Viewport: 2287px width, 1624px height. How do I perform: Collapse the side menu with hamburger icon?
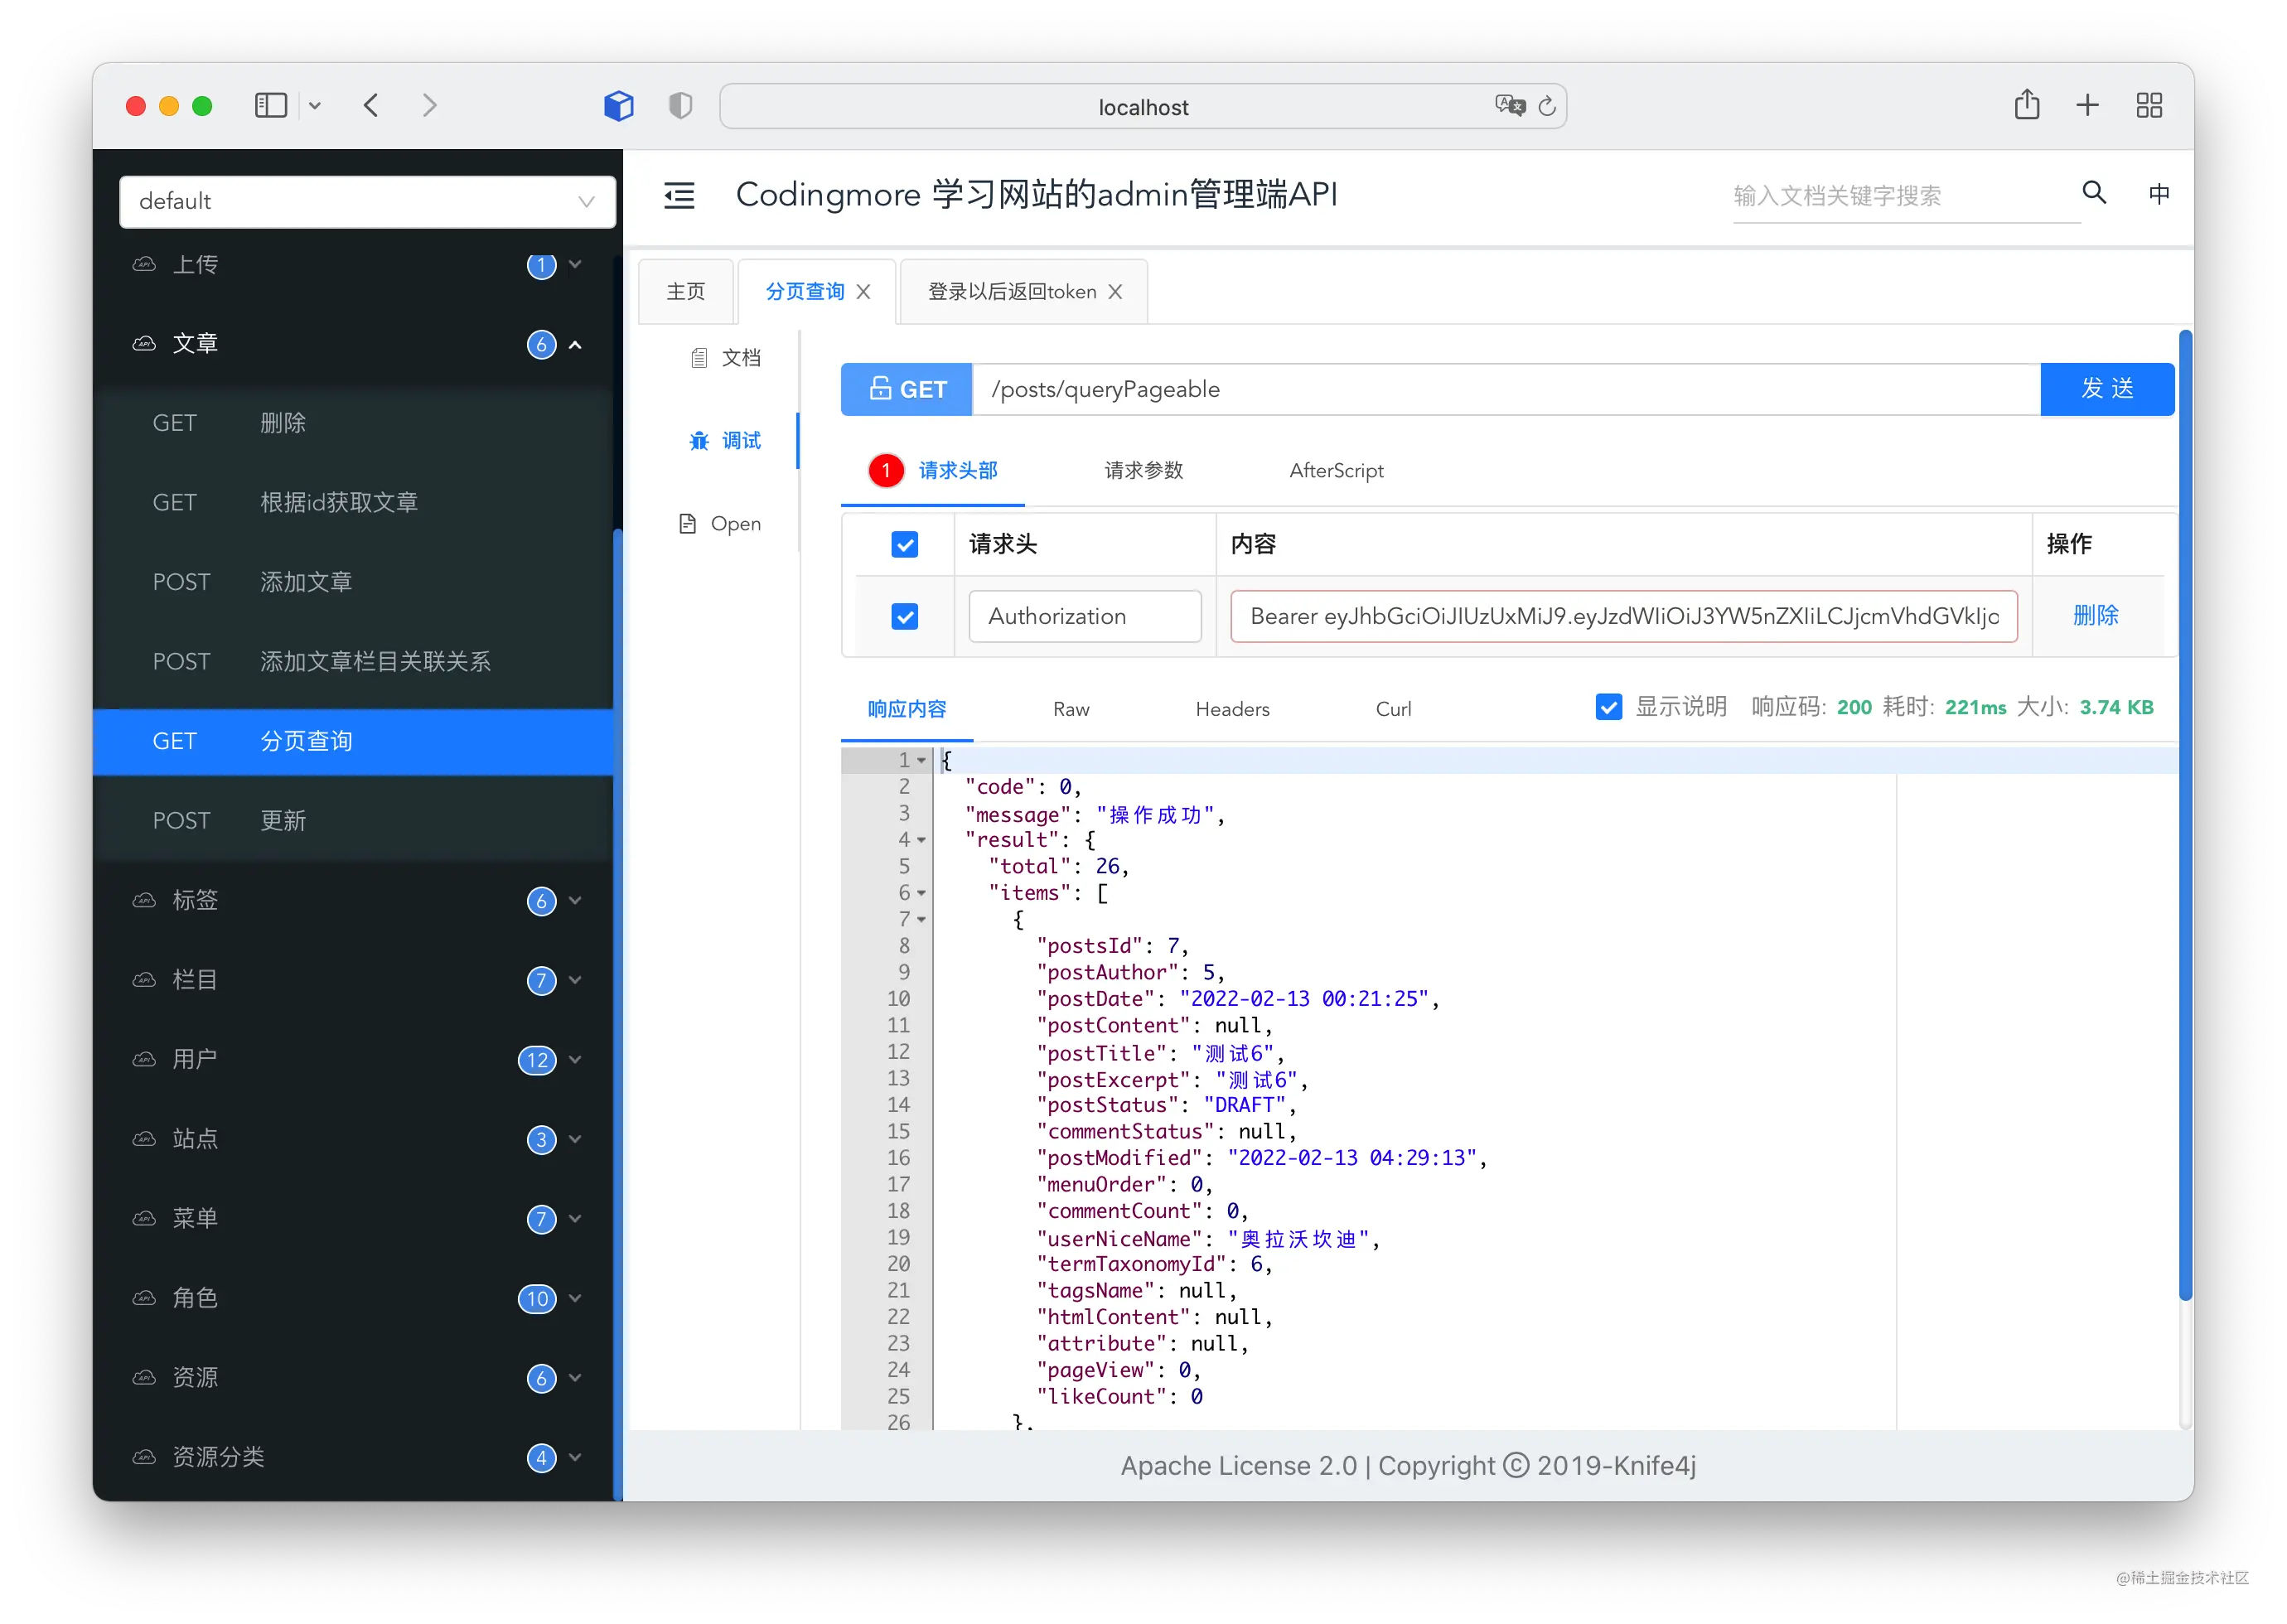(x=679, y=195)
